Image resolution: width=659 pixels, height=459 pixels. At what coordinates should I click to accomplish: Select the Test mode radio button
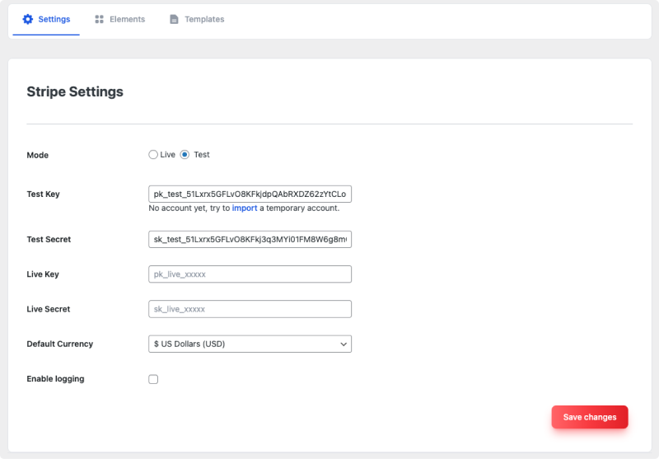pos(185,154)
